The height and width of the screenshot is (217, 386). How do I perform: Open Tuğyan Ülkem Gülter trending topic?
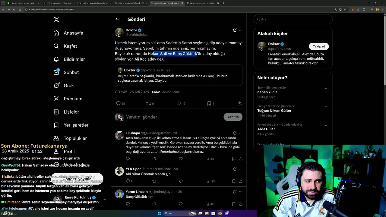[274, 111]
